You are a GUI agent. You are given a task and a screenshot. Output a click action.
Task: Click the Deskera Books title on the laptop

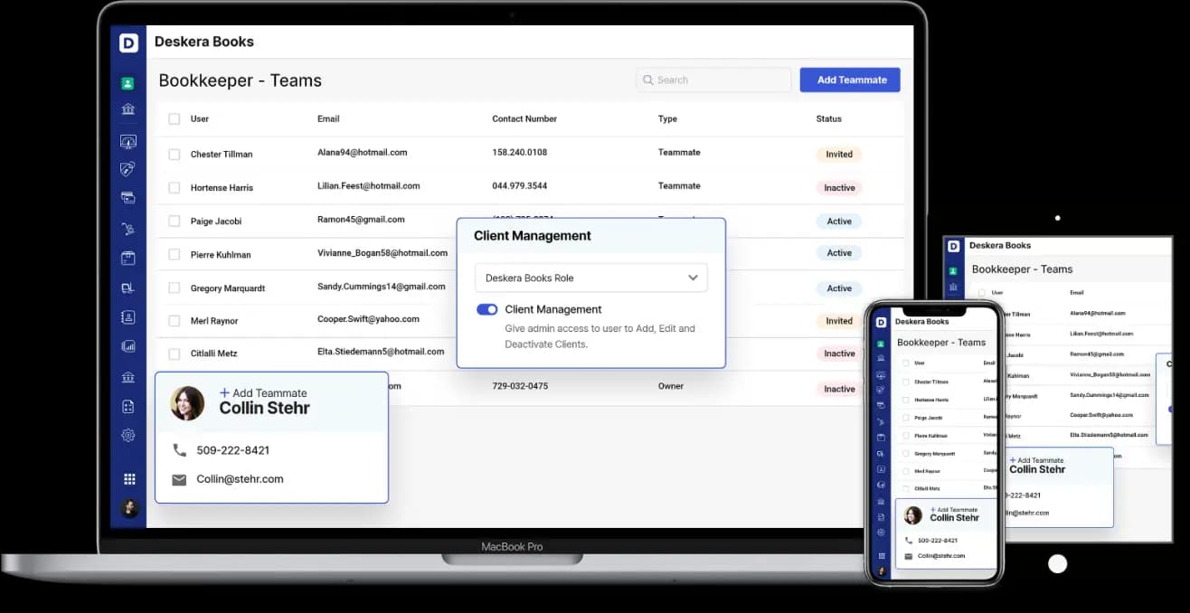pyautogui.click(x=203, y=42)
